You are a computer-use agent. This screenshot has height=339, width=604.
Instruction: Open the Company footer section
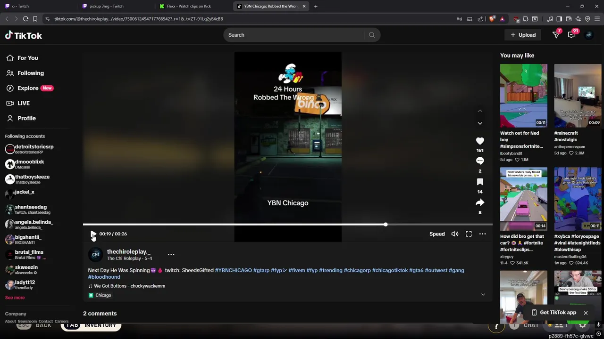point(16,314)
